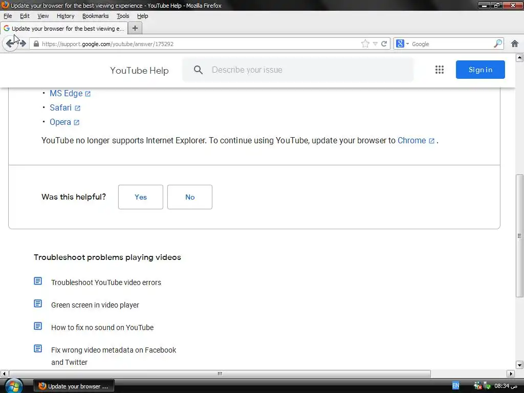Click the external link icon beside MS Edge

[88, 94]
